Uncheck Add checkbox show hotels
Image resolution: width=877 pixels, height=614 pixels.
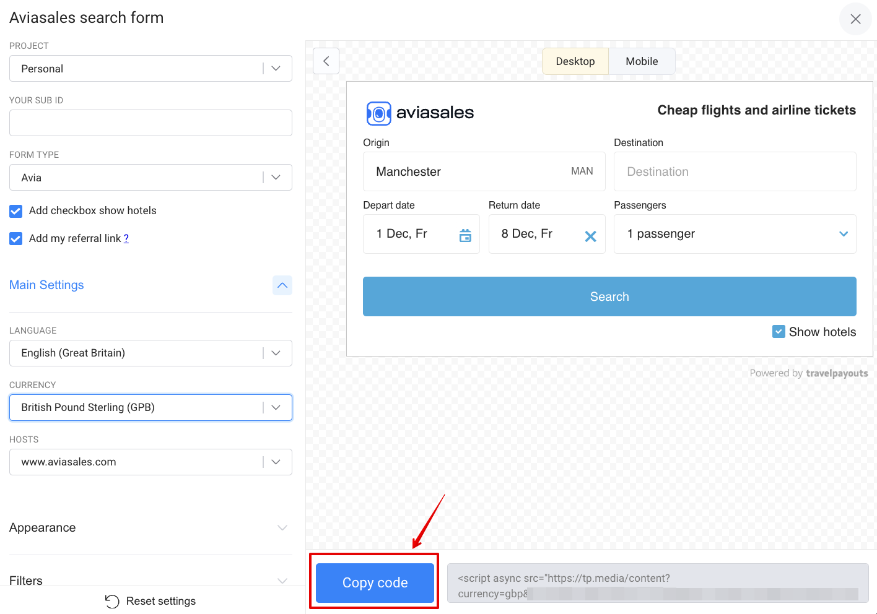15,211
